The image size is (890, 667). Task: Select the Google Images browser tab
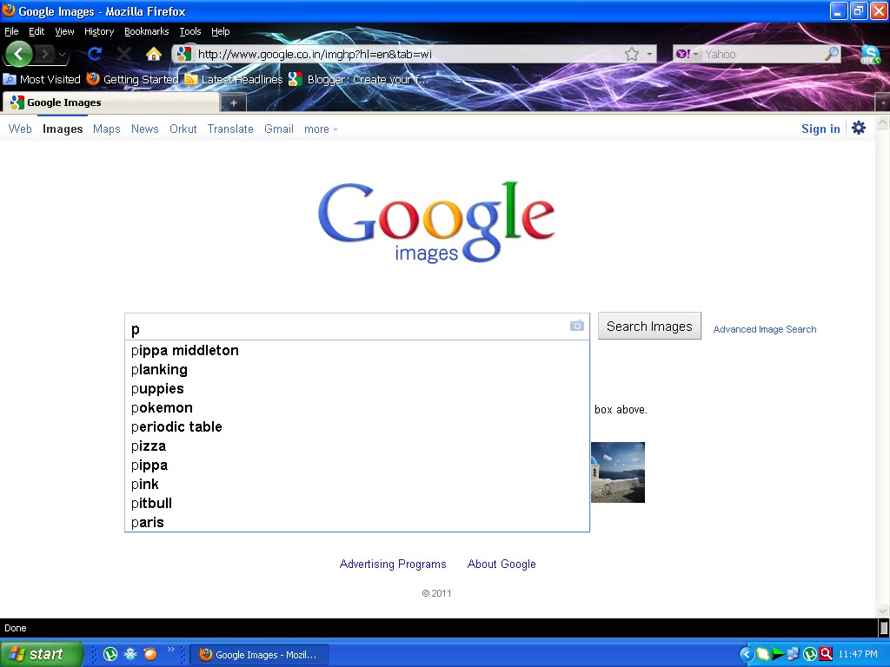coord(111,102)
